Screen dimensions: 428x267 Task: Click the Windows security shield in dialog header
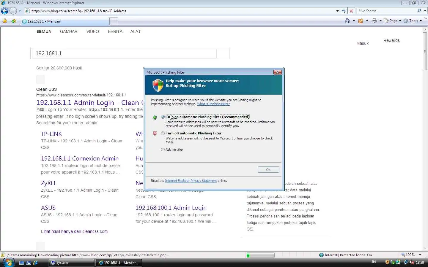[158, 85]
